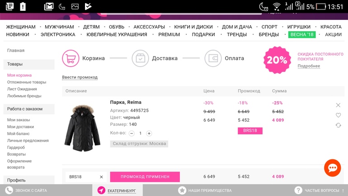The height and width of the screenshot is (196, 348).
Task: Click the BRS18 promo code input field
Action: click(x=81, y=177)
